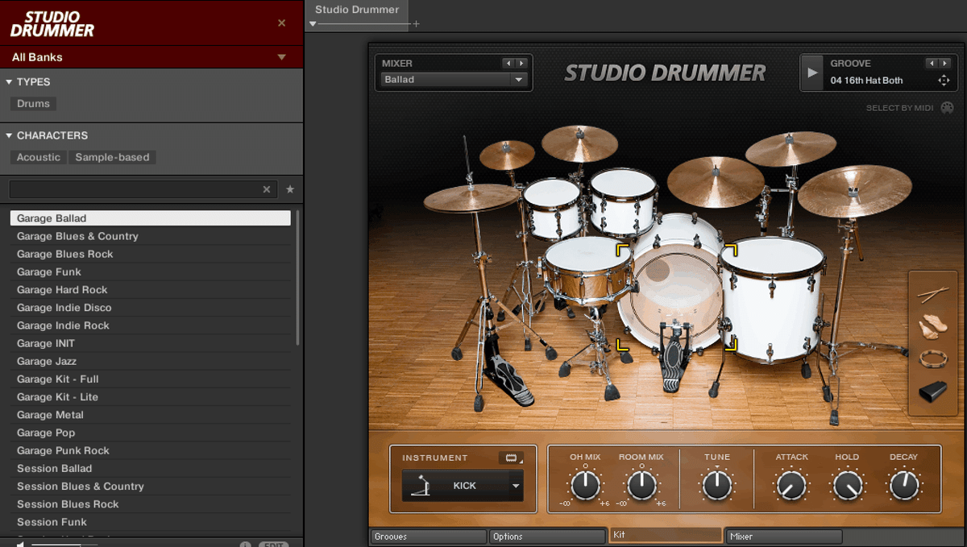Collapse the CHARACTERS section
Screen dimensions: 967x547
click(9, 136)
